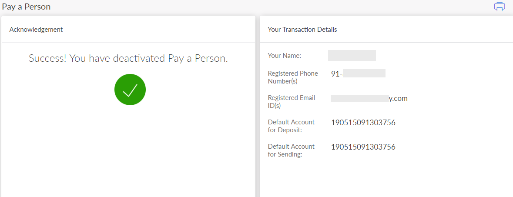Click the Registered Phone Number(s) label
The width and height of the screenshot is (513, 197).
point(293,77)
